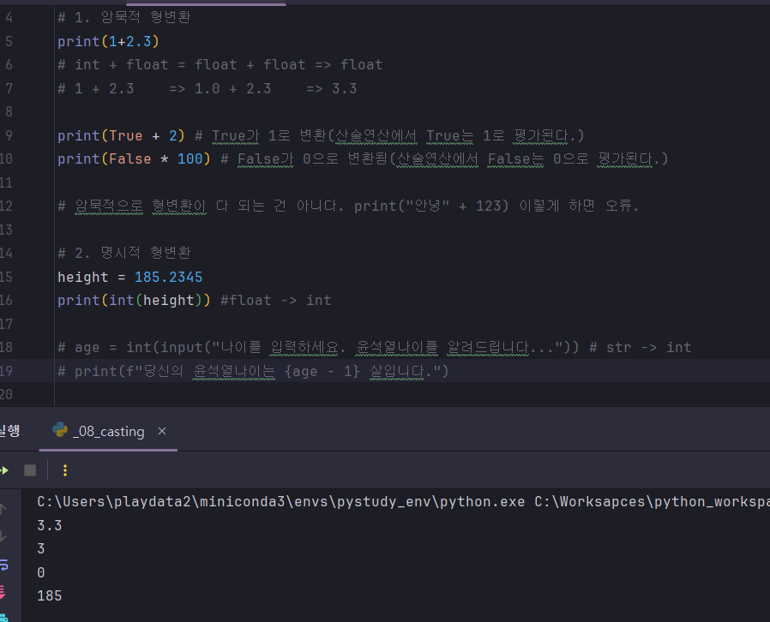770x622 pixels.
Task: Click the comment '# 1. 암묵적 형변환'
Action: (x=123, y=17)
